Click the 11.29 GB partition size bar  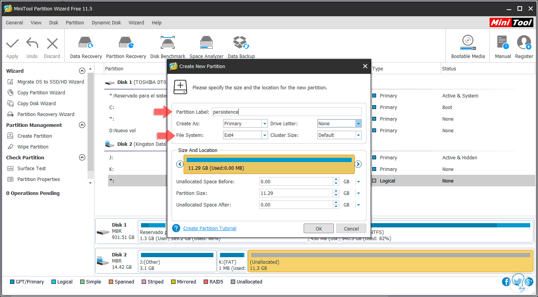269,164
